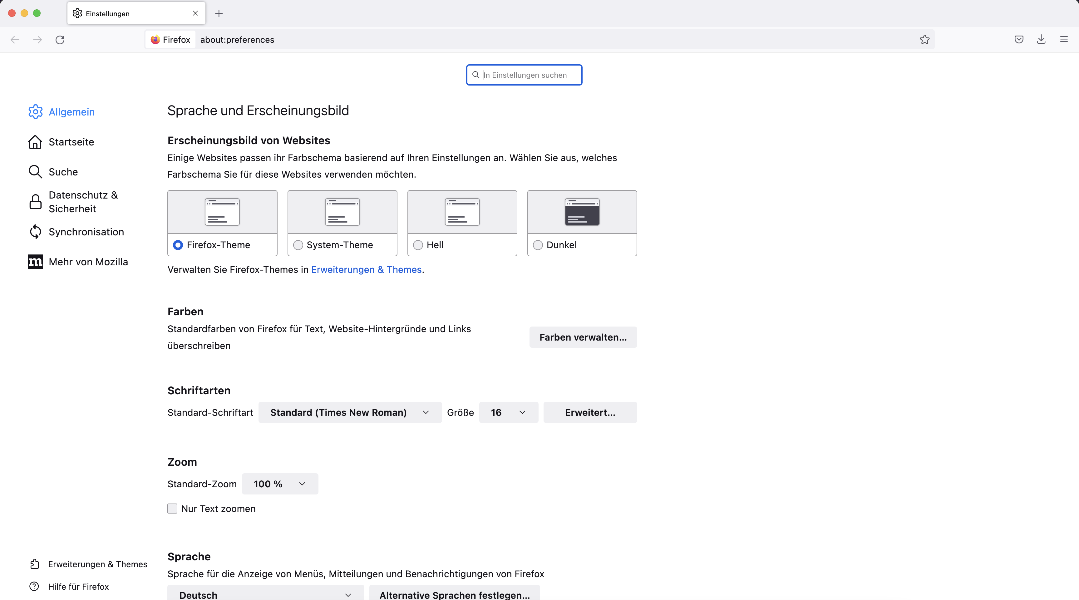This screenshot has height=600, width=1079.
Task: Click the Datenschutz lock icon
Action: pos(36,202)
